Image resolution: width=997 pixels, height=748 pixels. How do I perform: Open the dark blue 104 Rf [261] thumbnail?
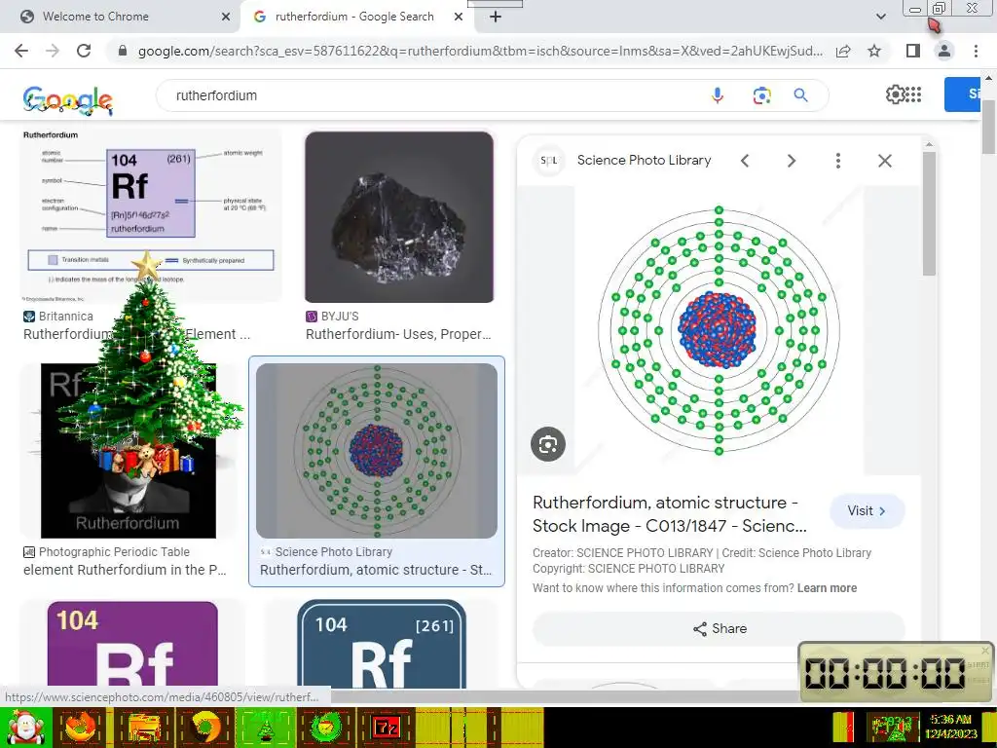tap(382, 645)
